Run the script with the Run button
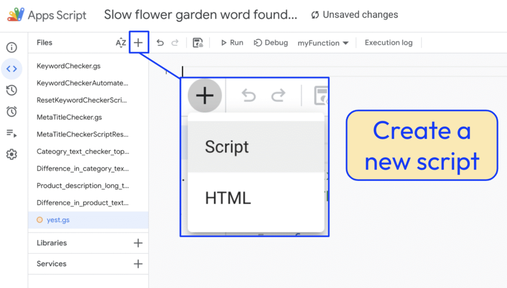Image resolution: width=507 pixels, height=288 pixels. click(232, 43)
